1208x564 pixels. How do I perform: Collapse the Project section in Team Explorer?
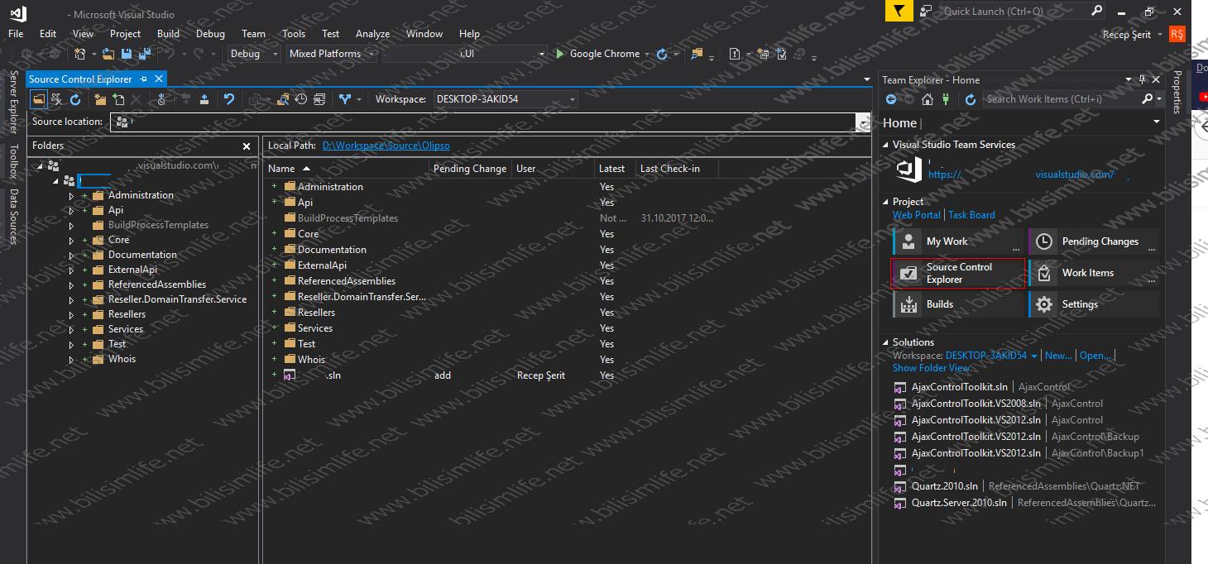[886, 202]
